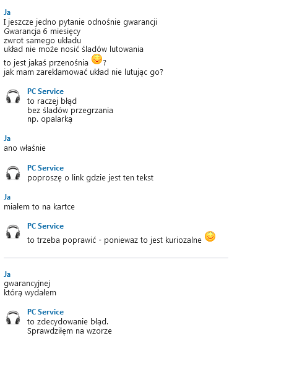Image resolution: width=284 pixels, height=367 pixels.
Task: Click the 'Ja' sender name above 'I jeszcze jedno pytanie'
Action: [7, 12]
